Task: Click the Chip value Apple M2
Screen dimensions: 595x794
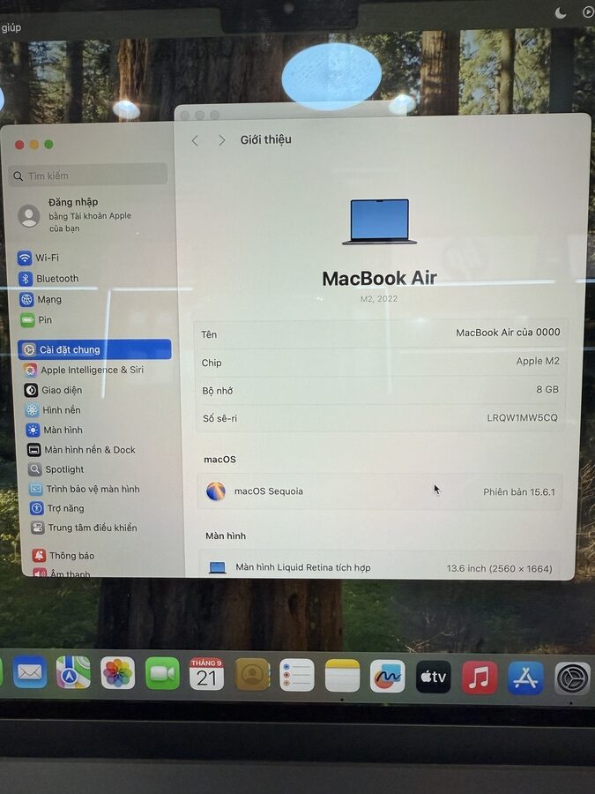Action: [x=538, y=361]
